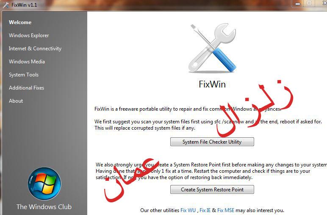Open the Windows Explorer fixes section
Screen dimensions: 327x215
pos(29,35)
